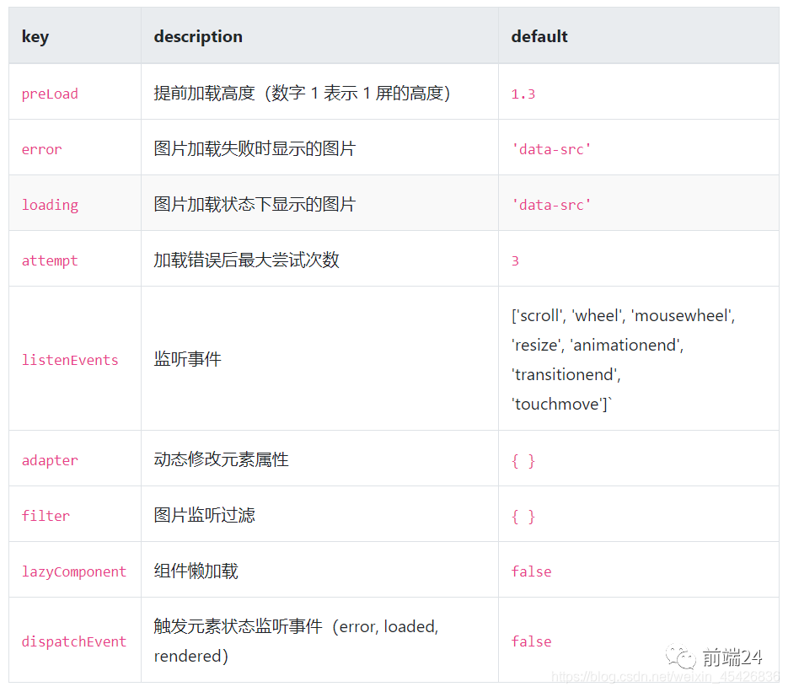Click description '图片加载失败时显示的图片'
788x692 pixels.
255,148
